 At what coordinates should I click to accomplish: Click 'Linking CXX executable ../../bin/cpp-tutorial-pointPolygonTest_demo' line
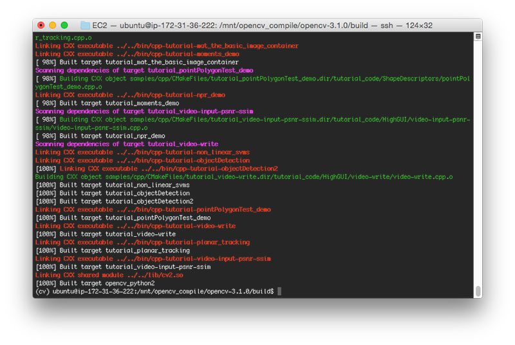click(x=153, y=209)
